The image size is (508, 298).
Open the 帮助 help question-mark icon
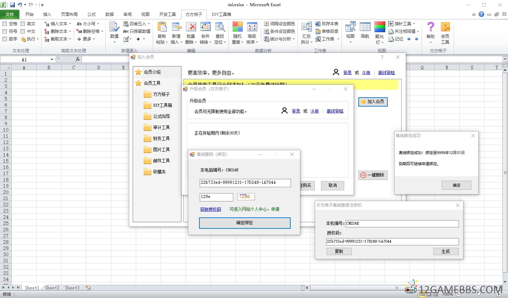(431, 33)
